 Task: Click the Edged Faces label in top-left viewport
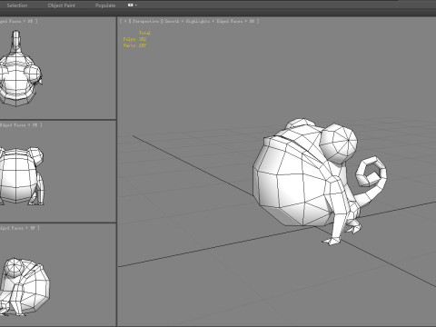(10, 21)
